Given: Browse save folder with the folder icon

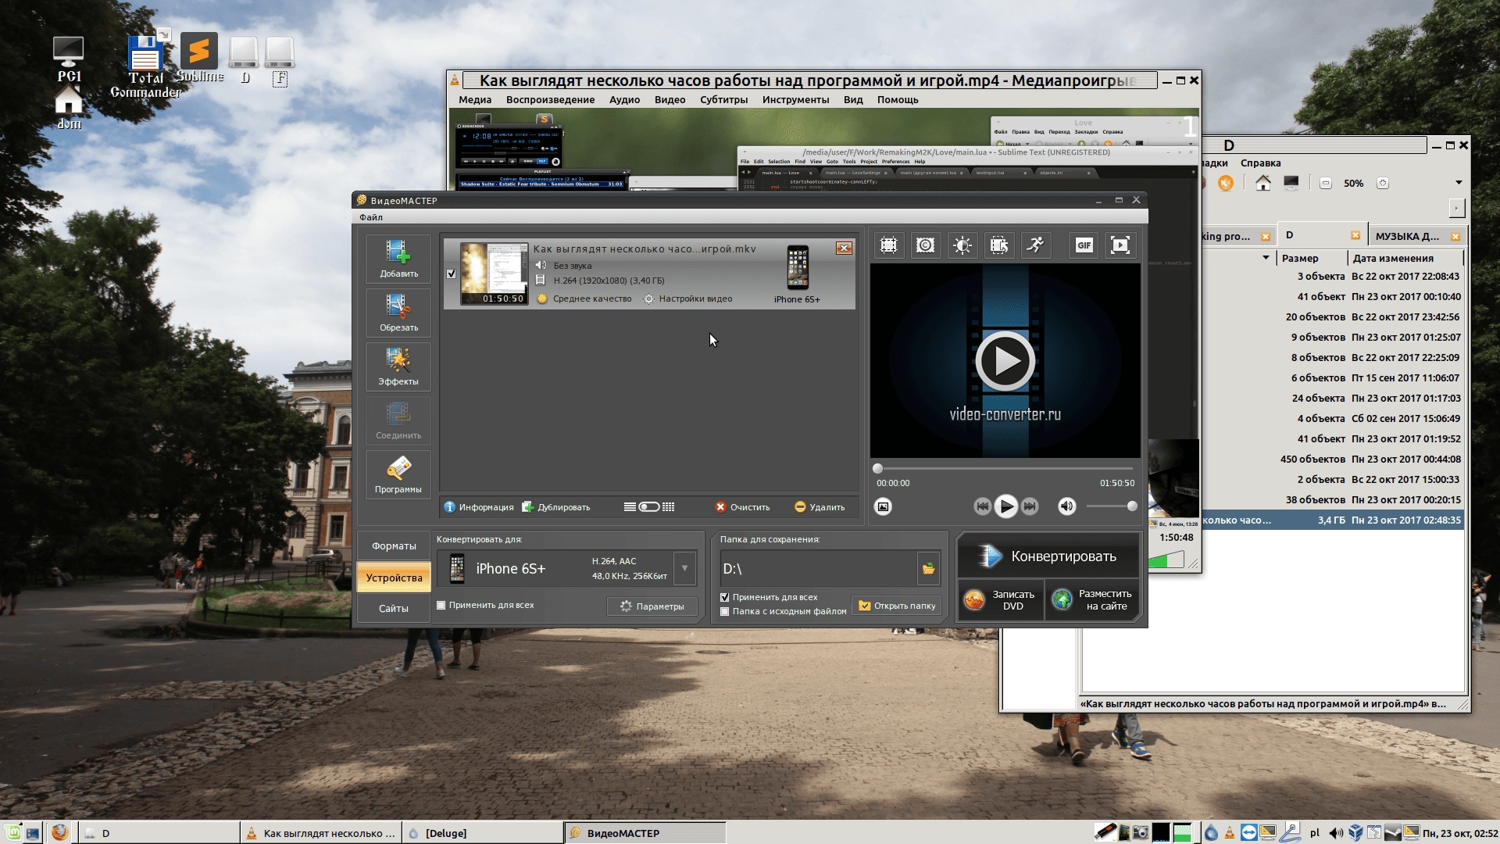Looking at the screenshot, I should coord(928,569).
